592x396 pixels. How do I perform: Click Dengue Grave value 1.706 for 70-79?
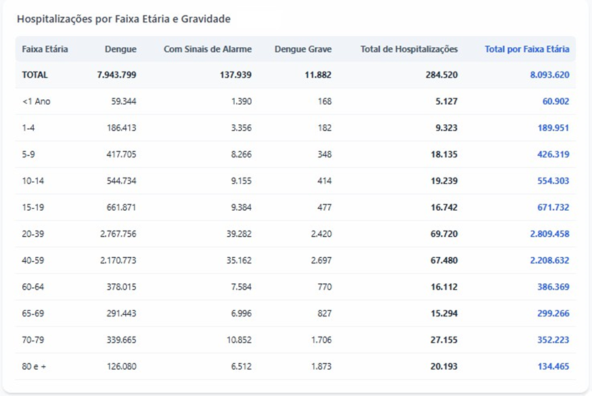coord(320,340)
